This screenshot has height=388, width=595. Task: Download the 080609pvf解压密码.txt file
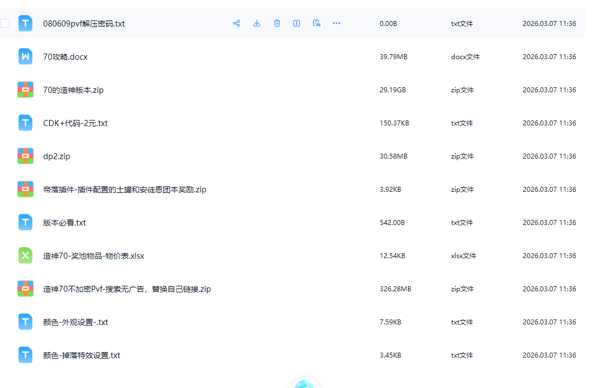[x=256, y=23]
